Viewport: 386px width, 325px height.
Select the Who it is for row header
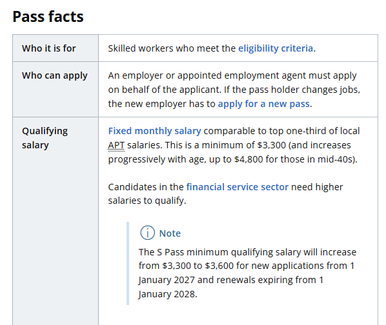(56, 48)
